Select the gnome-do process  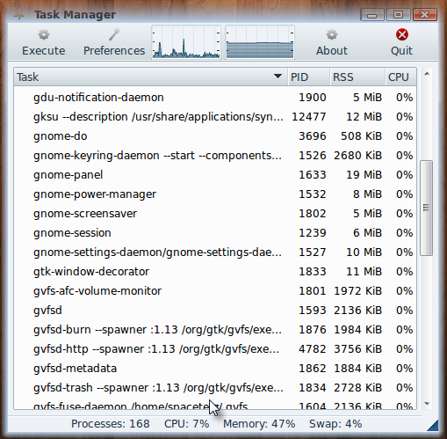click(215, 136)
